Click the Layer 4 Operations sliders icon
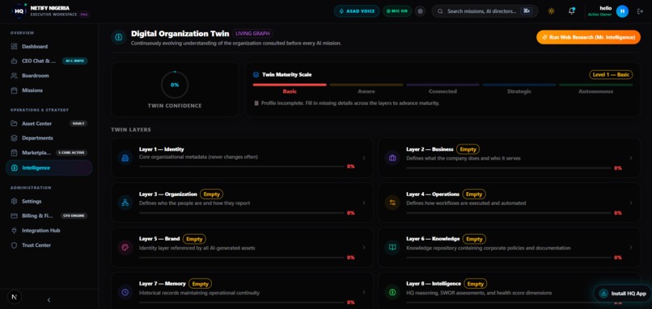Viewport: 652px width, 309px height. 392,203
